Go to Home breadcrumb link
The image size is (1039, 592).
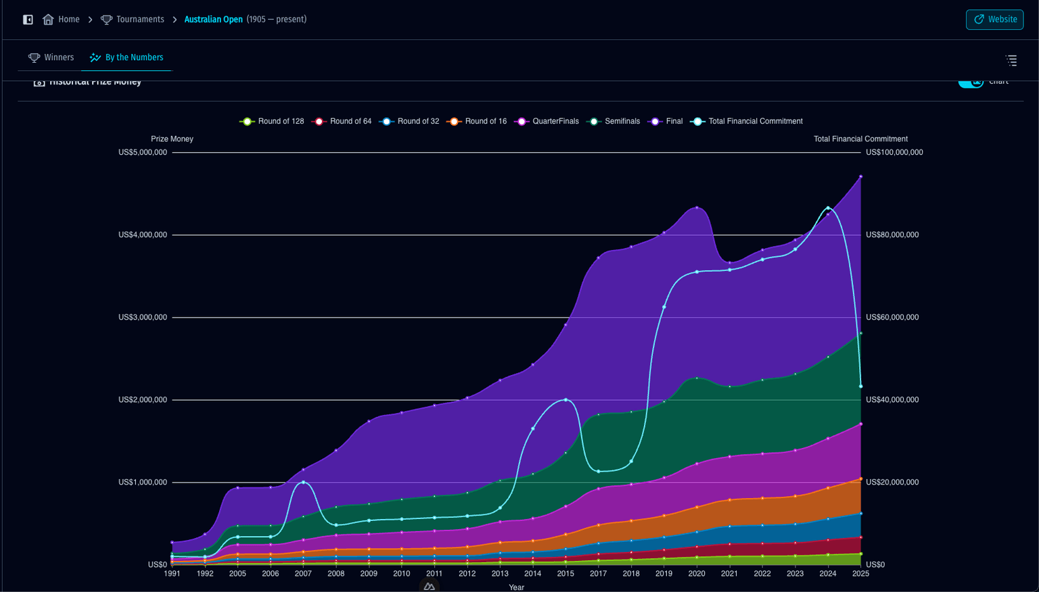click(x=61, y=20)
